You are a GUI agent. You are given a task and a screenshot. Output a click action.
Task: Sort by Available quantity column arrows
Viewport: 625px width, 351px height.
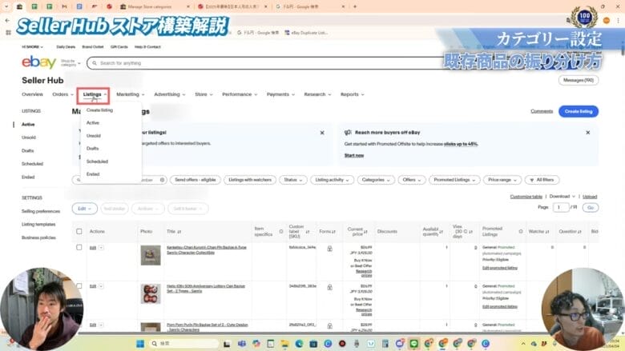point(441,231)
